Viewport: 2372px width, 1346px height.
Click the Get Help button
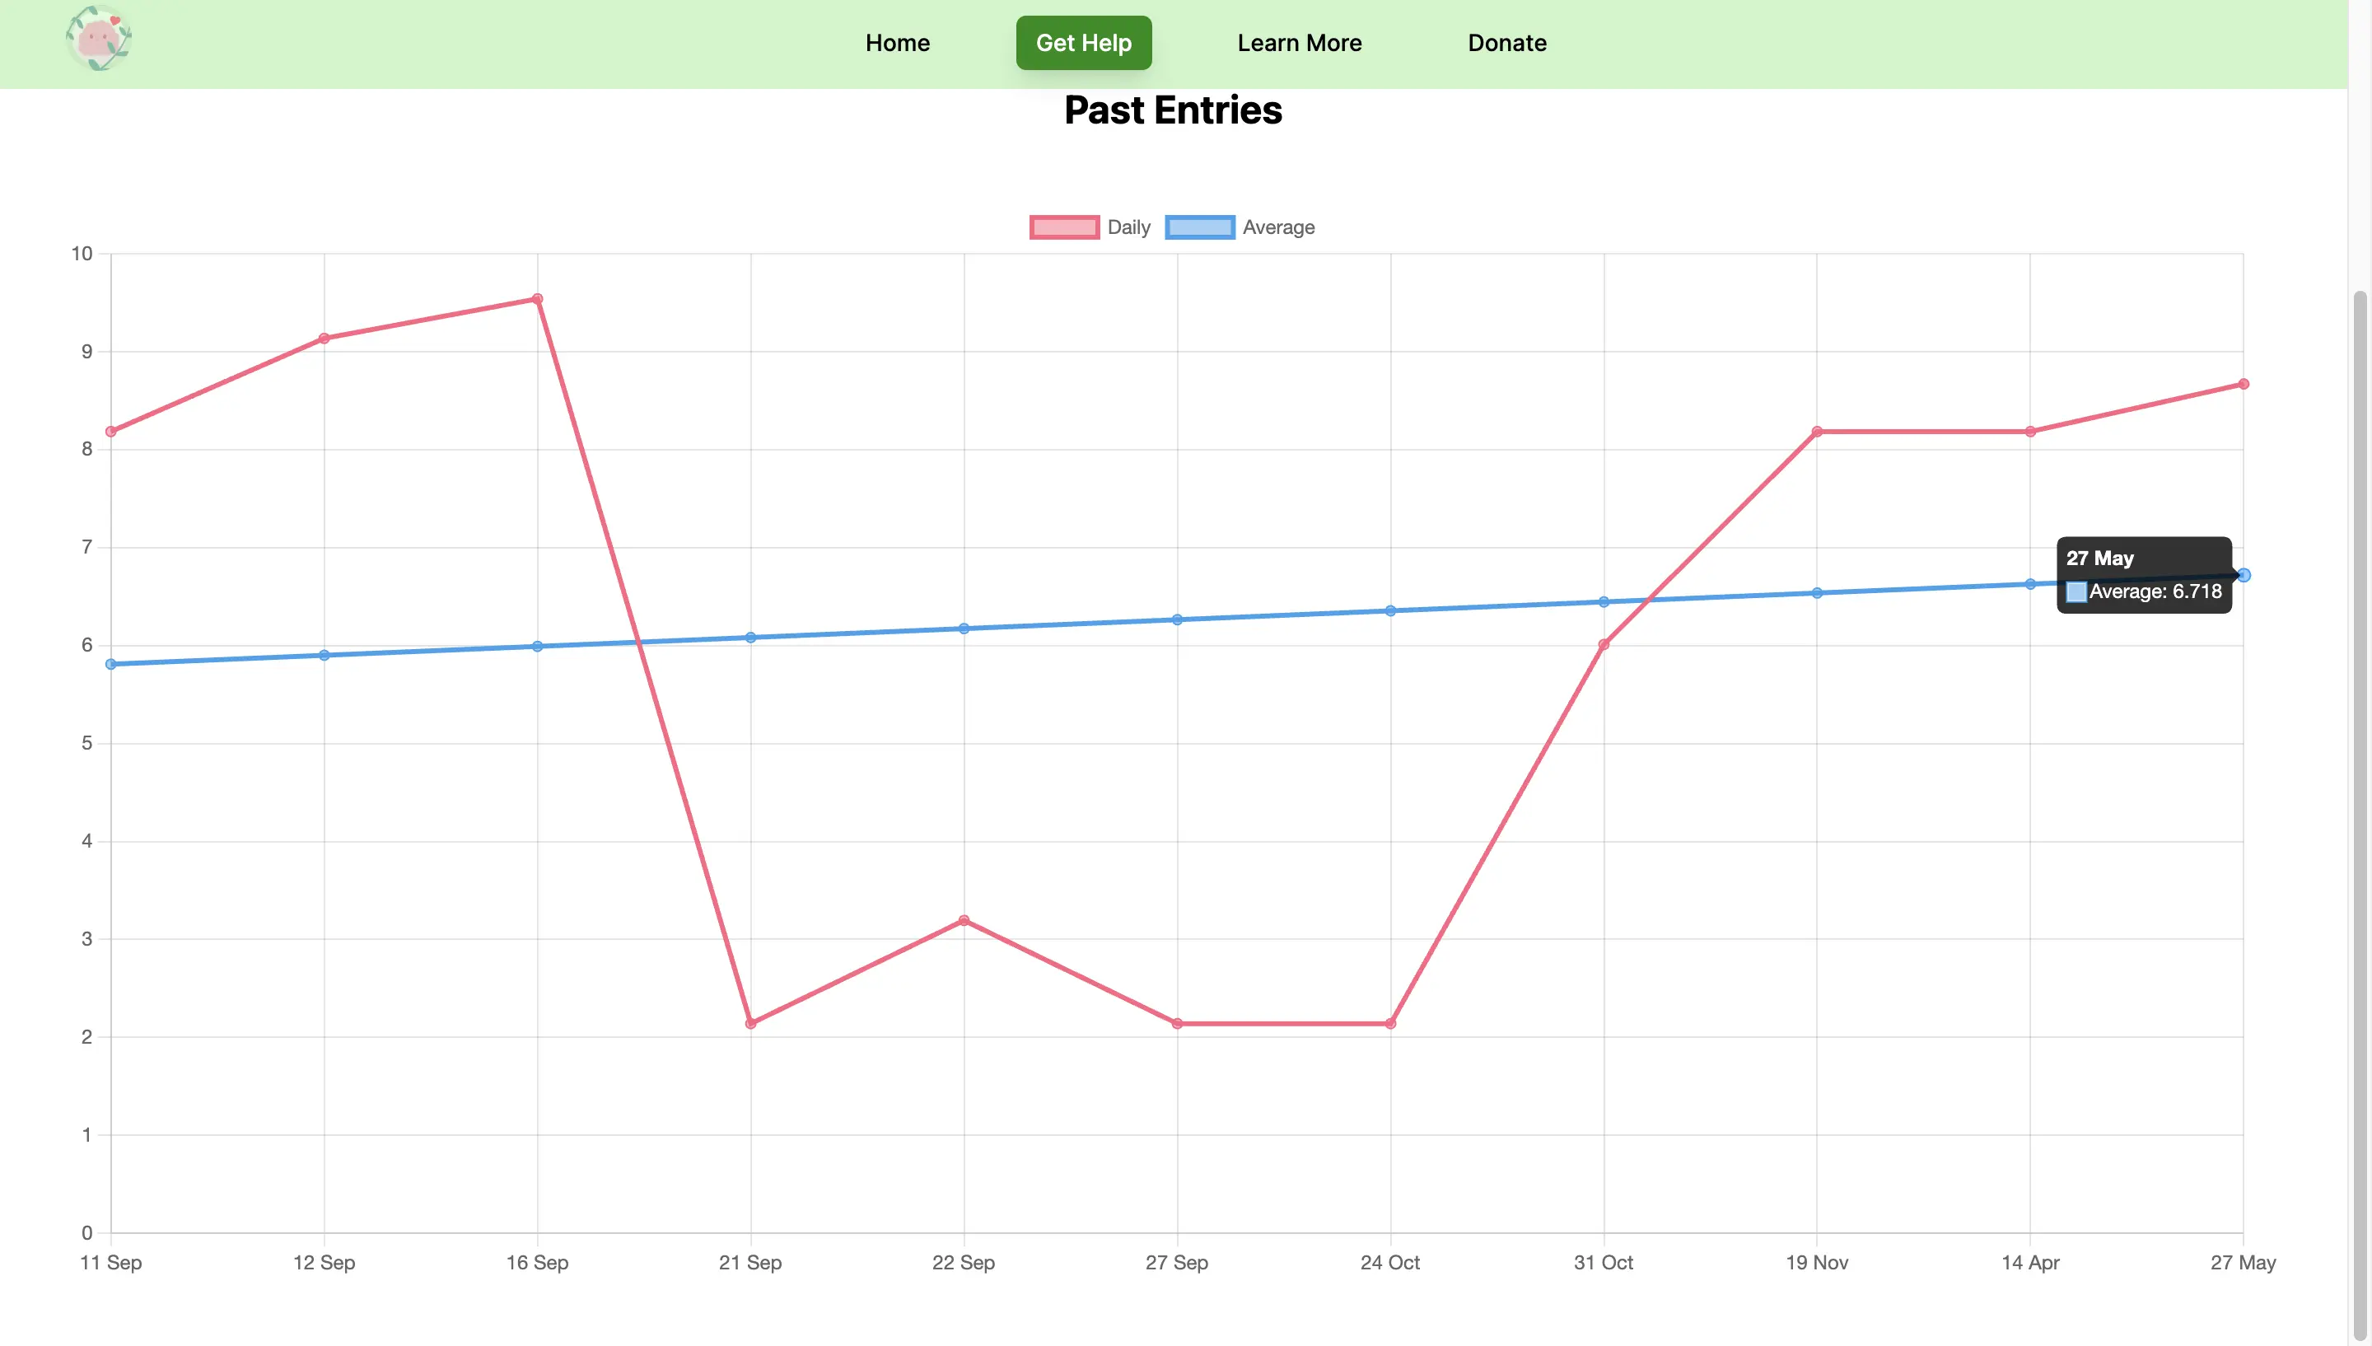tap(1083, 43)
